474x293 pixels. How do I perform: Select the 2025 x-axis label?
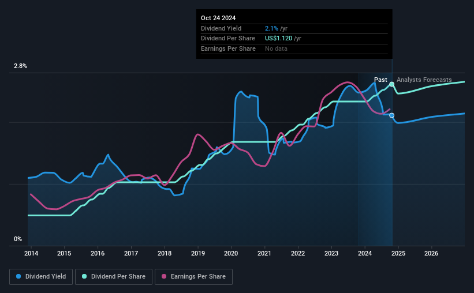click(x=398, y=253)
